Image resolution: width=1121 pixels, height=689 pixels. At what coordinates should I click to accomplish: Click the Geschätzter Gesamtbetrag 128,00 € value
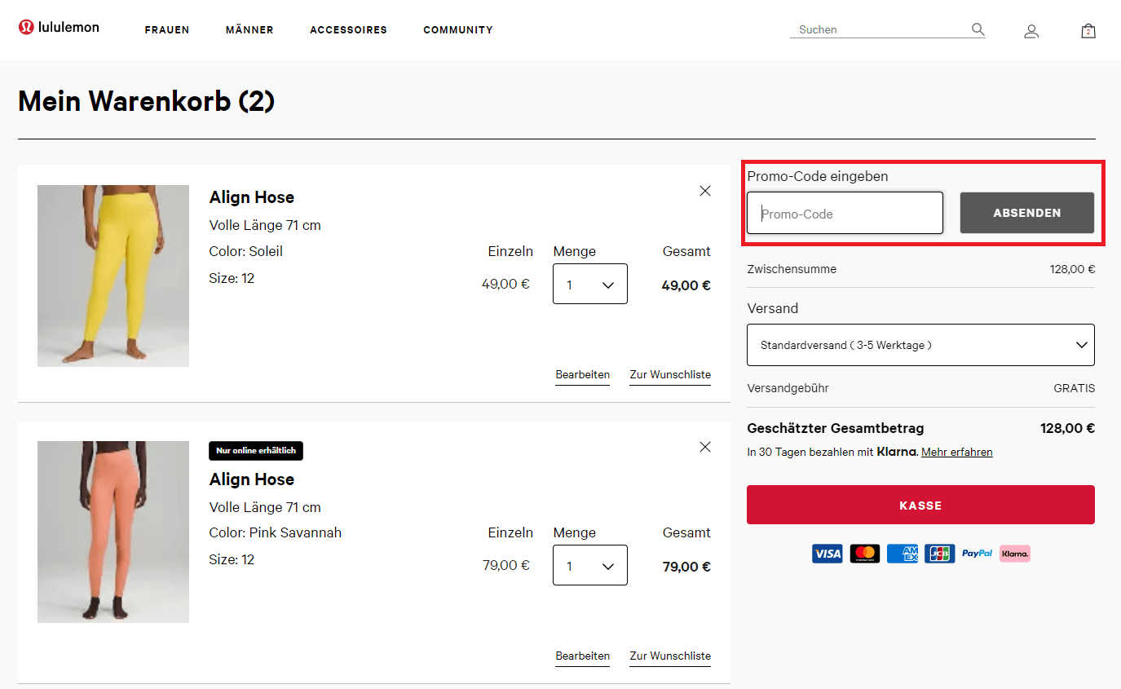1067,428
